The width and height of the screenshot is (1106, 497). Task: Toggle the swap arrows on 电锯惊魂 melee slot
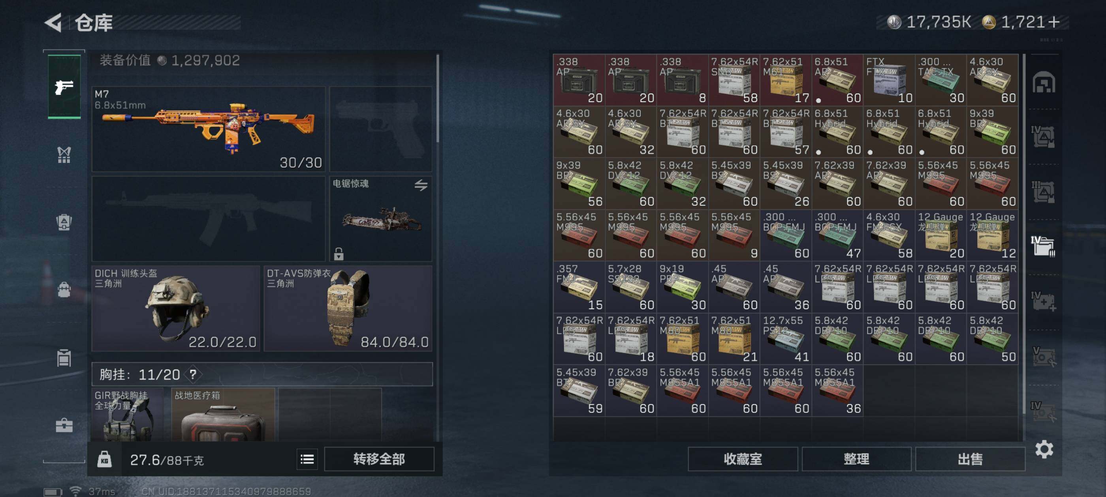pos(421,185)
